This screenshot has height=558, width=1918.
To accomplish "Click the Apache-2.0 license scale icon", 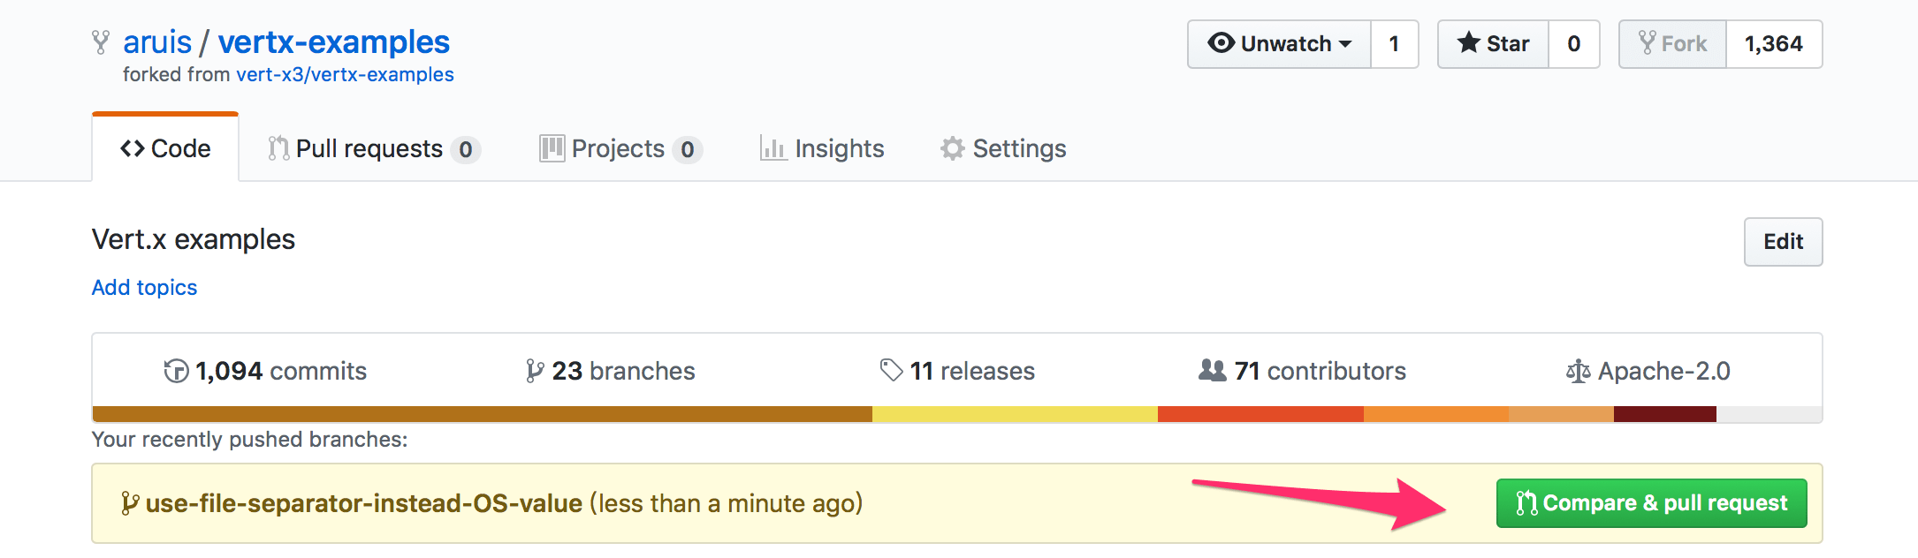I will click(1578, 372).
